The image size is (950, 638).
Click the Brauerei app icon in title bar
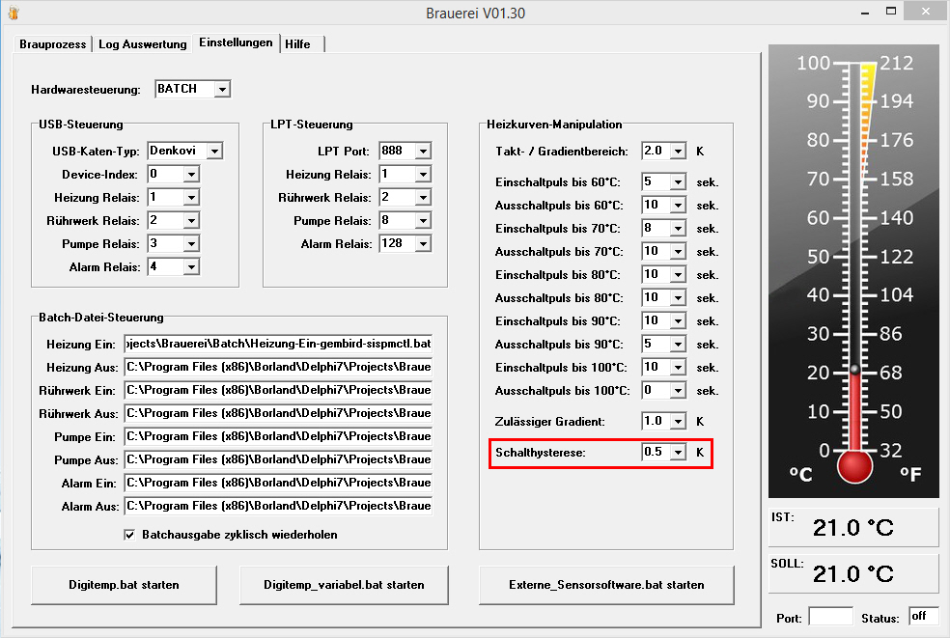point(12,13)
